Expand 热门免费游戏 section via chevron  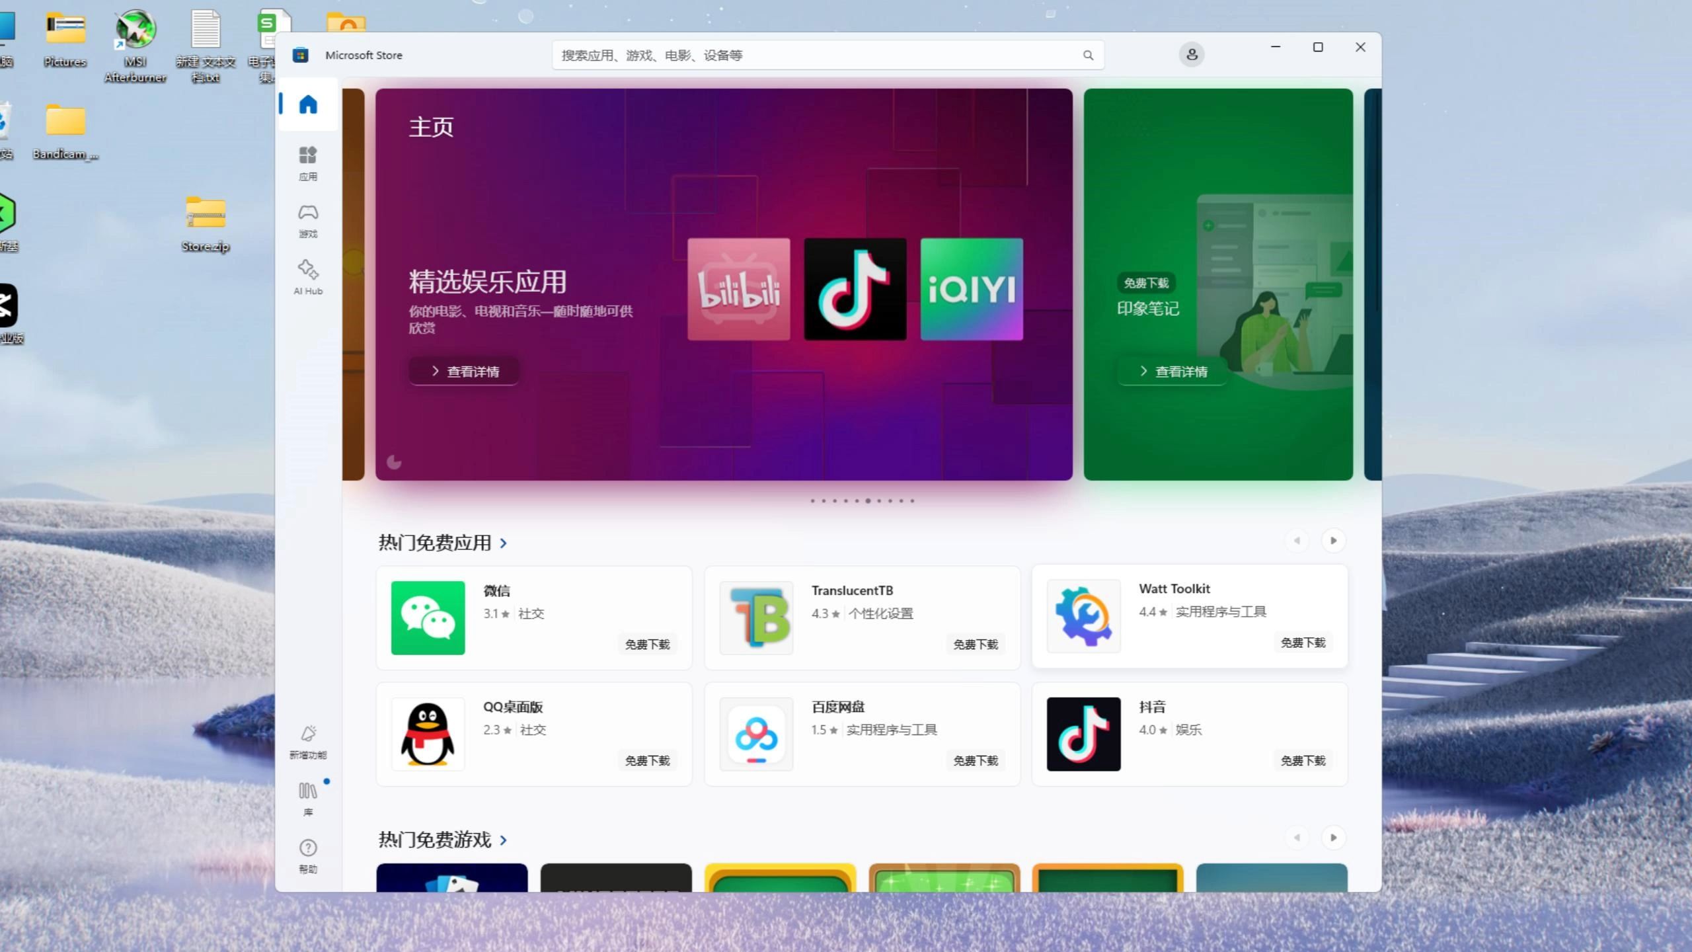coord(504,840)
